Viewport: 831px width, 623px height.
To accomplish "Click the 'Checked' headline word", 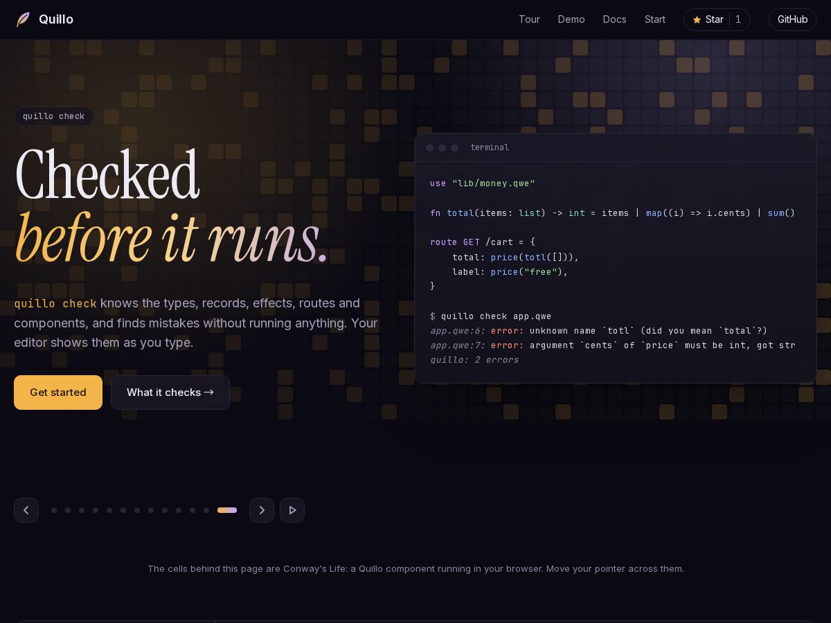I will click(107, 175).
